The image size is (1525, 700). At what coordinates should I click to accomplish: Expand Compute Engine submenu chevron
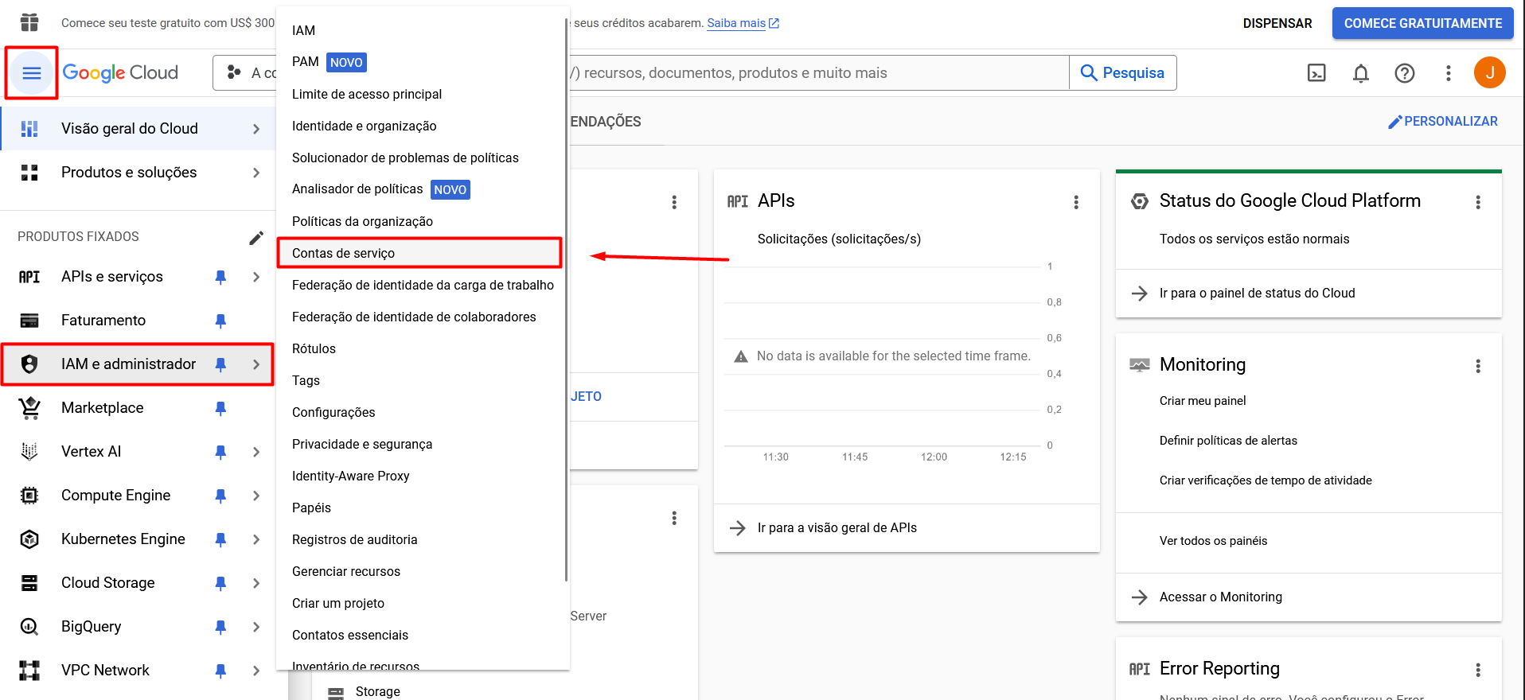point(255,496)
